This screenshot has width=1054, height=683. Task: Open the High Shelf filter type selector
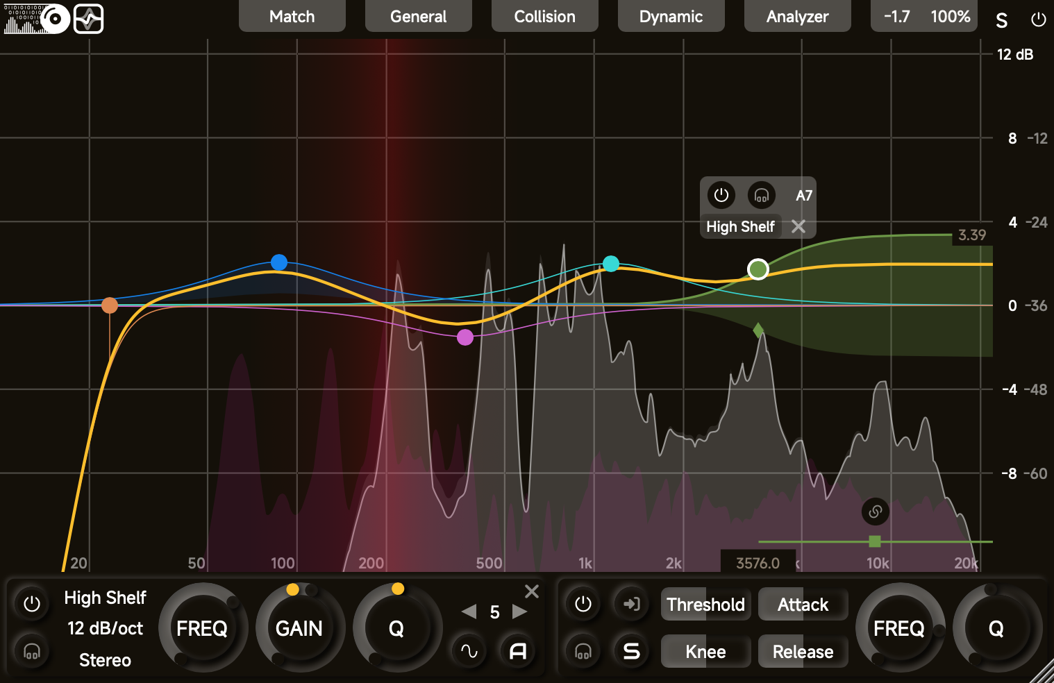tap(105, 598)
